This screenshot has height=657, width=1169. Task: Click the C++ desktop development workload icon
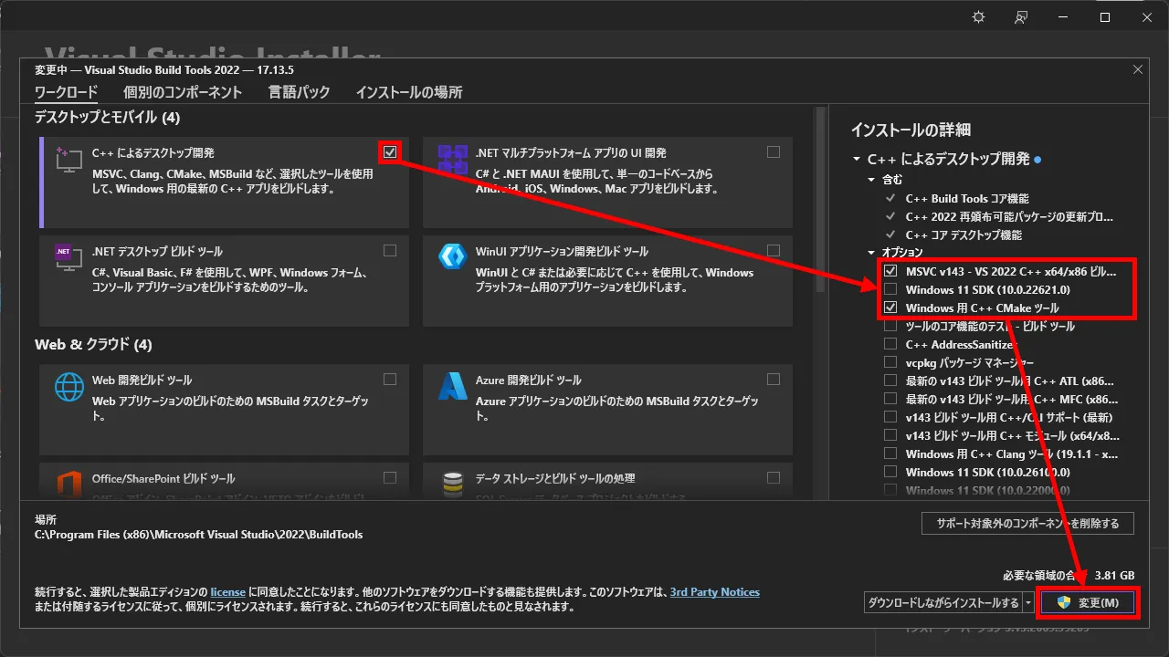(68, 159)
